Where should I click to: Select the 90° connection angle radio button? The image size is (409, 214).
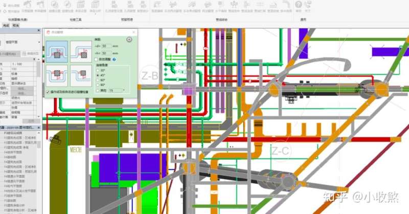point(98,84)
